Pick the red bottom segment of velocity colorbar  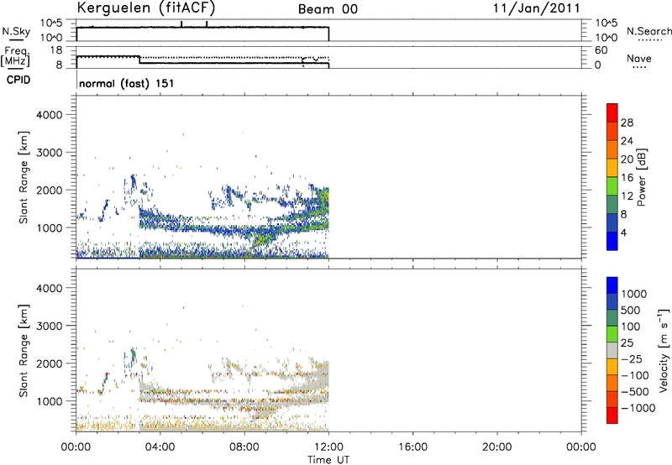click(x=612, y=415)
